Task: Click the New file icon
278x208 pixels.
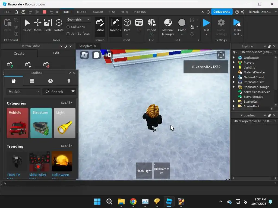Action: click(x=16, y=12)
